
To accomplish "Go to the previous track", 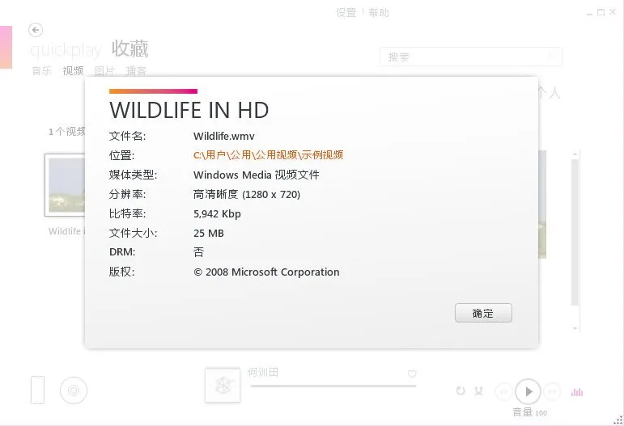I will tap(503, 392).
